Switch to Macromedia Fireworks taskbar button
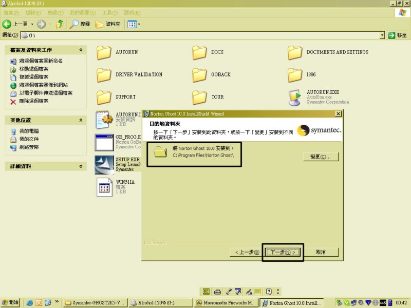Screen dimensions: 411x308 (x=227, y=302)
